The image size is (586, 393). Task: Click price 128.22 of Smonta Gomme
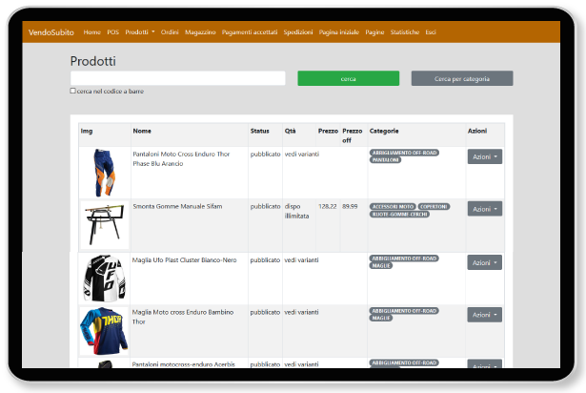(x=328, y=206)
